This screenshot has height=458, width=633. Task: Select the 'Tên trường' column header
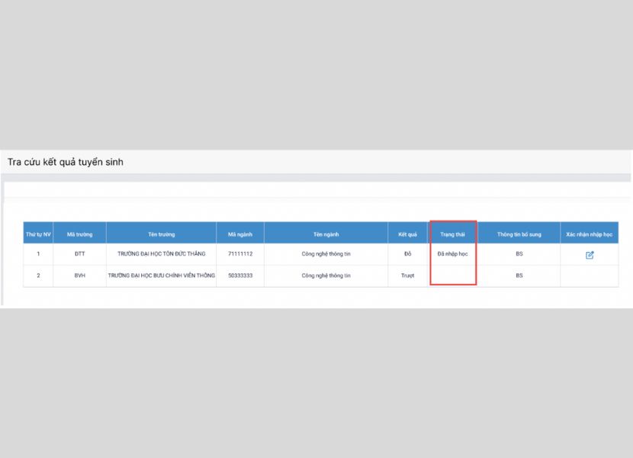(x=162, y=234)
